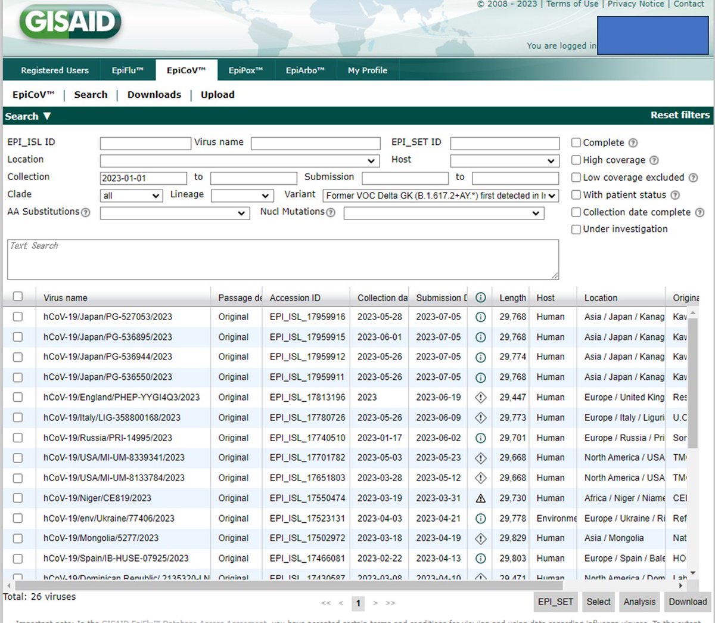Click the GISAID logo
Viewport: 715px width, 623px height.
(x=70, y=23)
